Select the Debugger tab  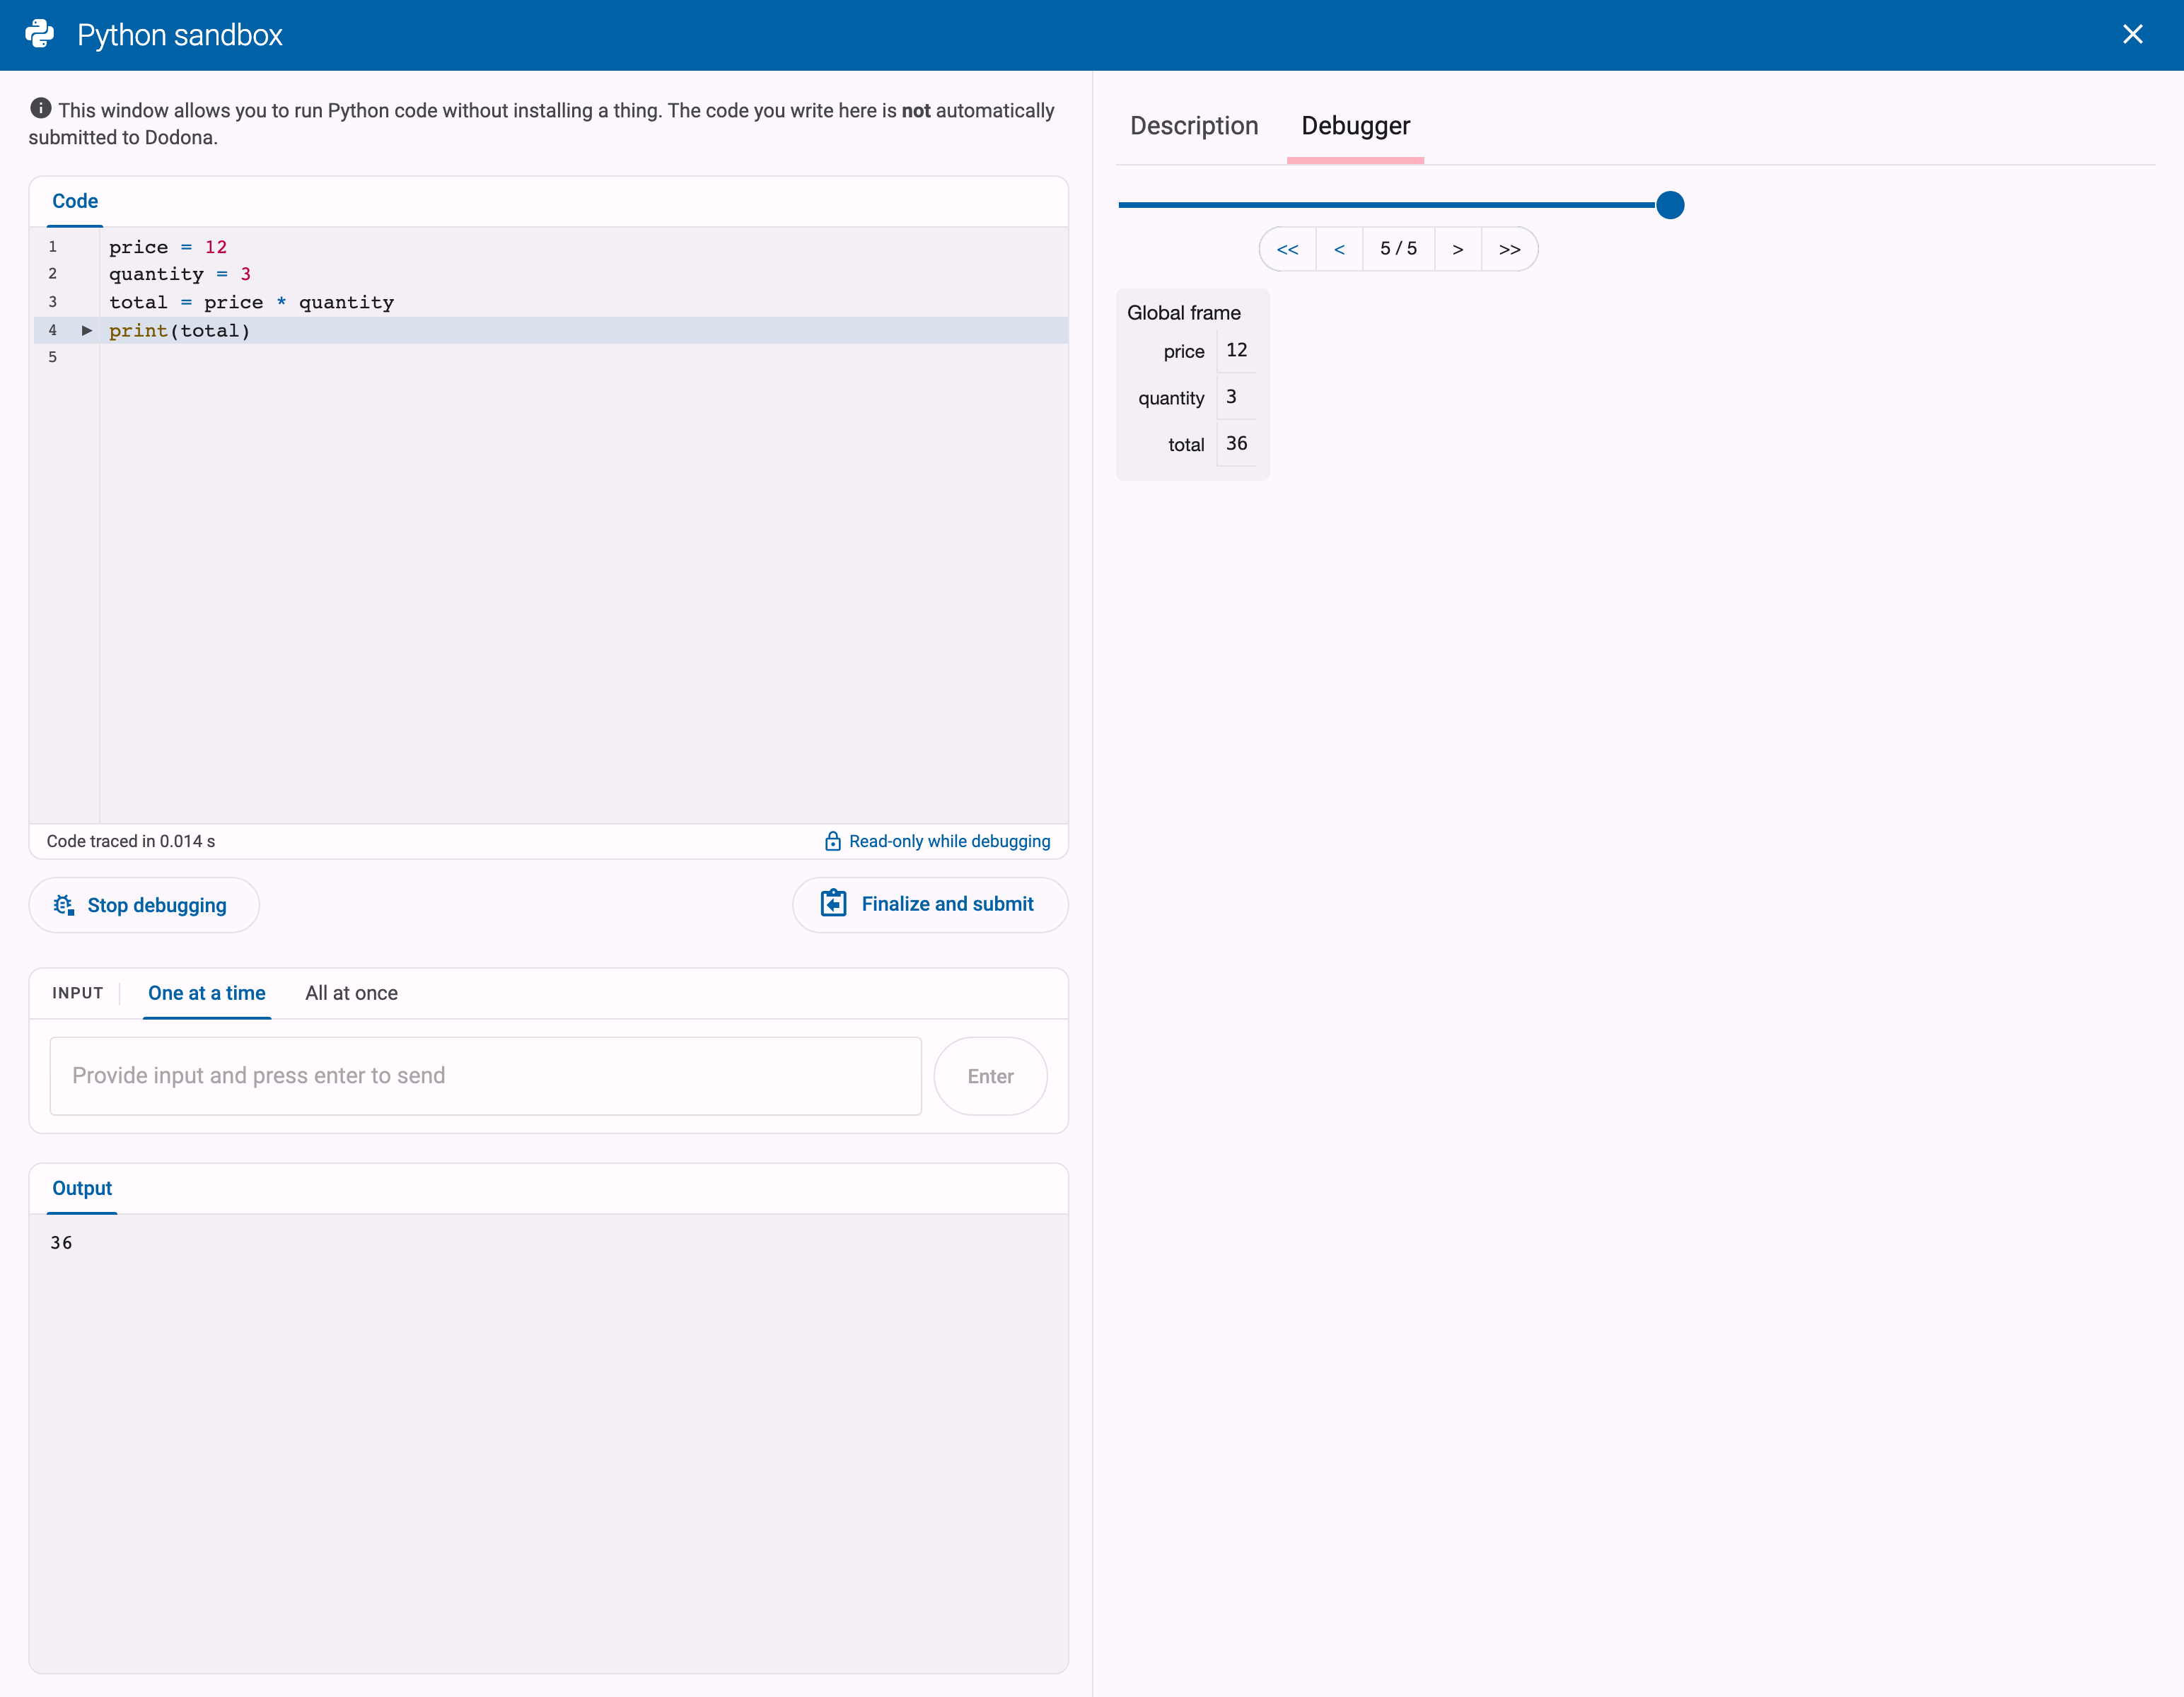pos(1355,126)
